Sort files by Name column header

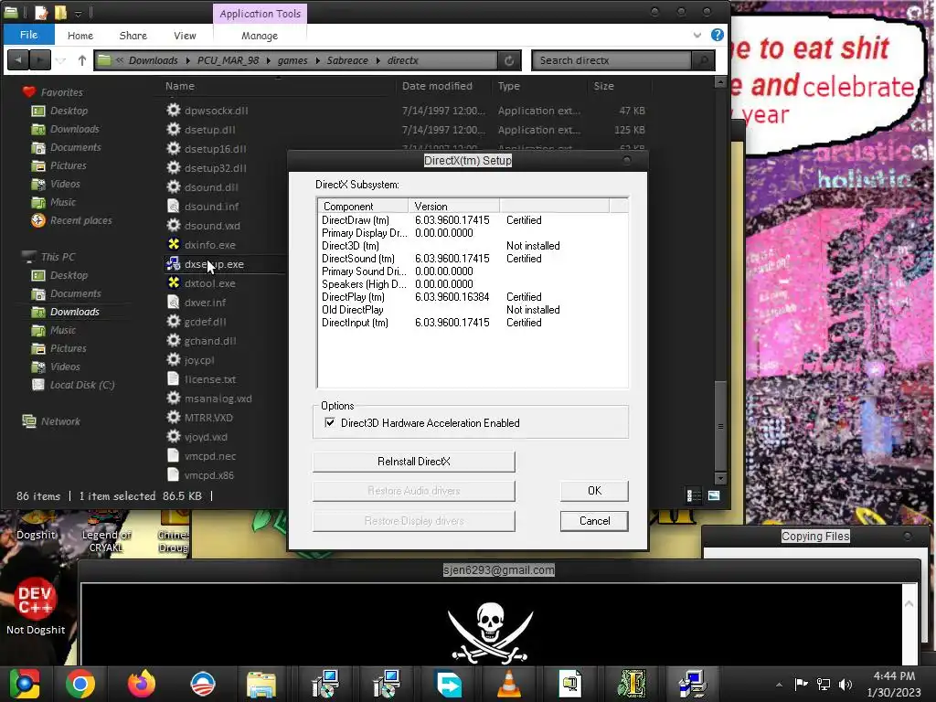(180, 86)
